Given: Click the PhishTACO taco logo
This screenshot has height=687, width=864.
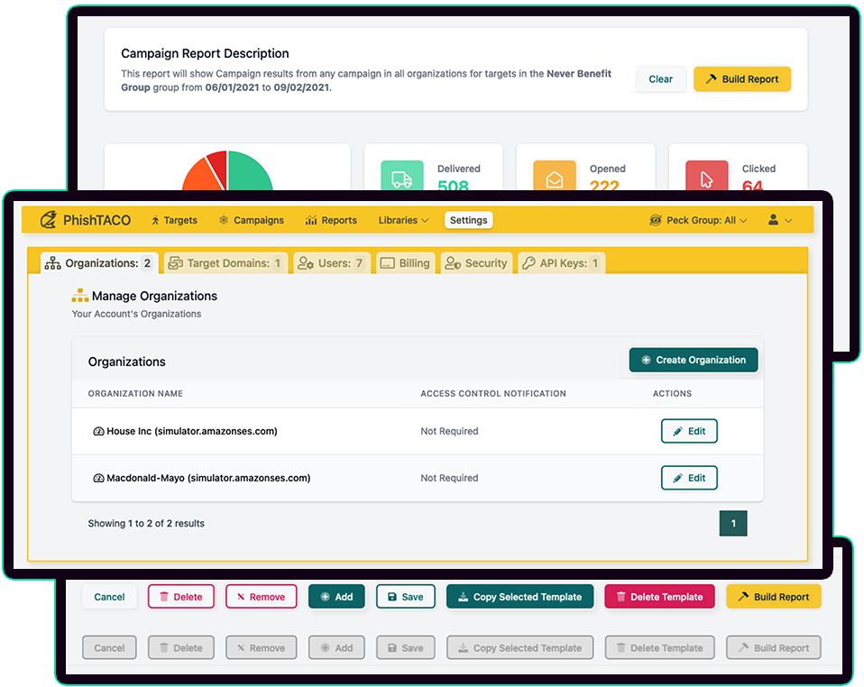Looking at the screenshot, I should pyautogui.click(x=49, y=219).
